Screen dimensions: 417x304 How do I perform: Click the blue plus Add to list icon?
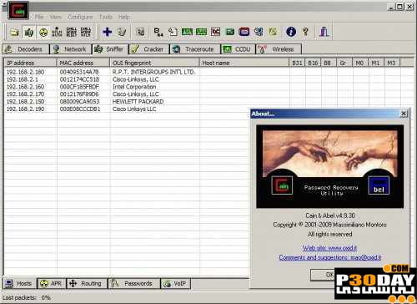point(108,32)
